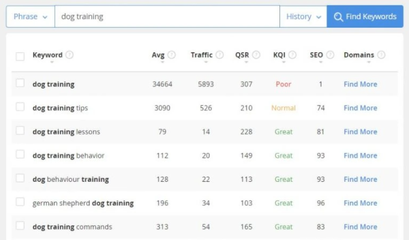This screenshot has width=409, height=240.
Task: Open the sort arrow under Keyword header
Action: (x=52, y=62)
